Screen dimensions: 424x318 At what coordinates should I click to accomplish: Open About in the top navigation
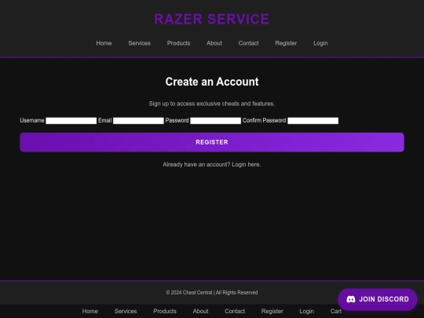point(214,43)
